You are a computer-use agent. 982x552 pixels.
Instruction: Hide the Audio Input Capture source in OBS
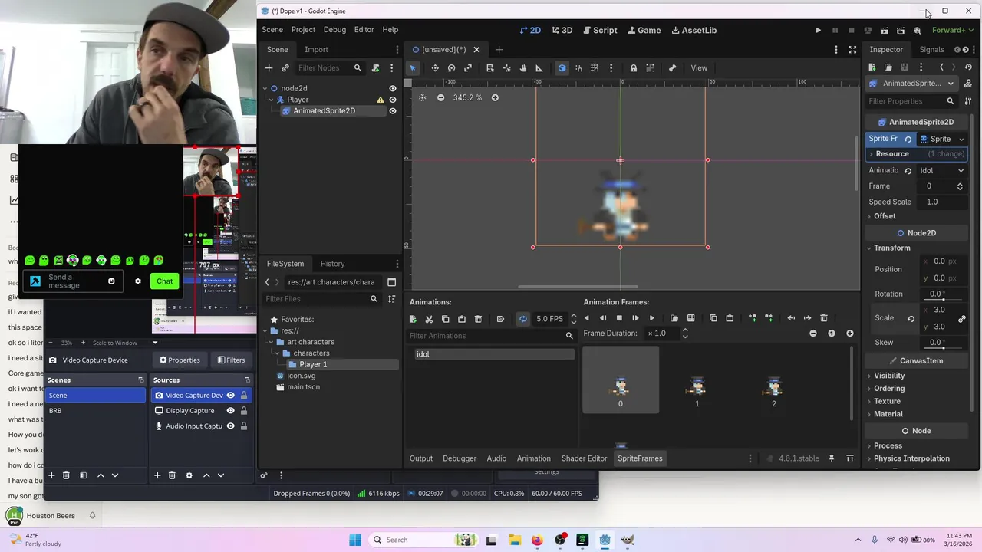point(230,426)
